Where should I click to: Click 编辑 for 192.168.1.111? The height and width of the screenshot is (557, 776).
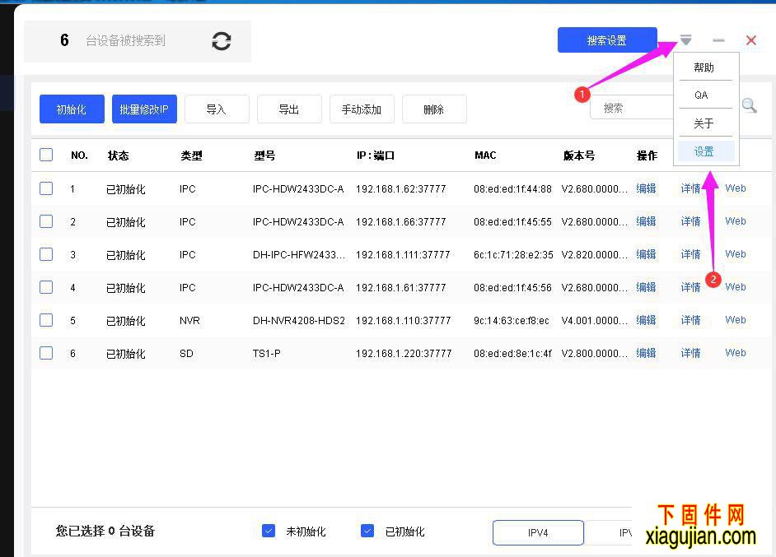click(x=647, y=254)
